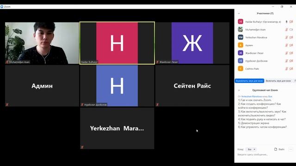Screen dimensions: 296x166
Task: Click muted mic indicator on Сейтен Райс tile
Action: click(157, 105)
